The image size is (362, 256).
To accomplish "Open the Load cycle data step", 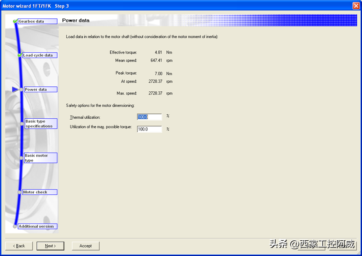I will (40, 55).
